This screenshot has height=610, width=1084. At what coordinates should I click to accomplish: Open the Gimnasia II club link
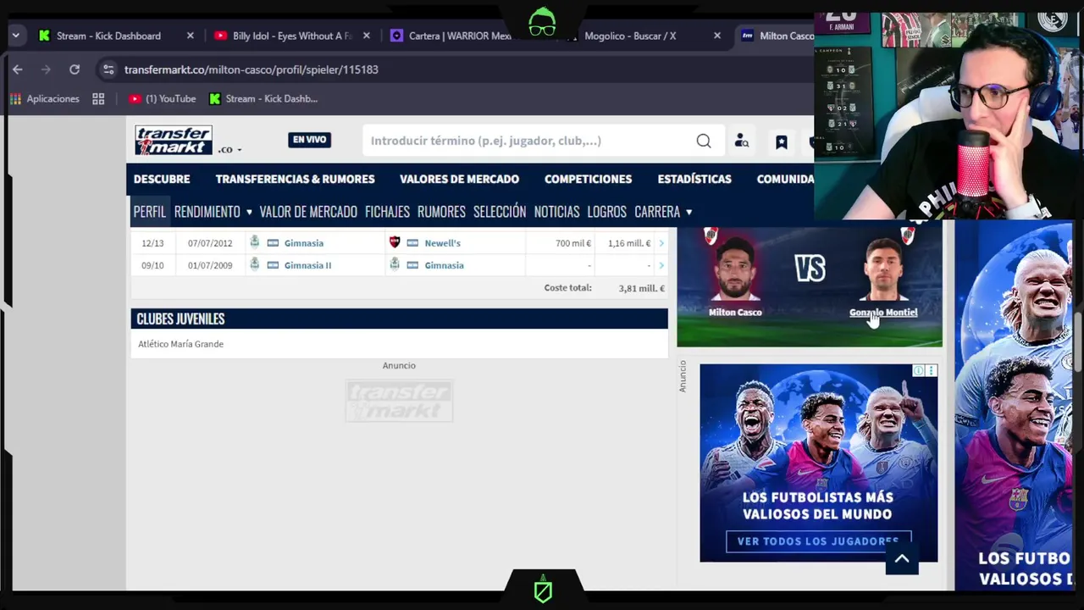coord(307,265)
